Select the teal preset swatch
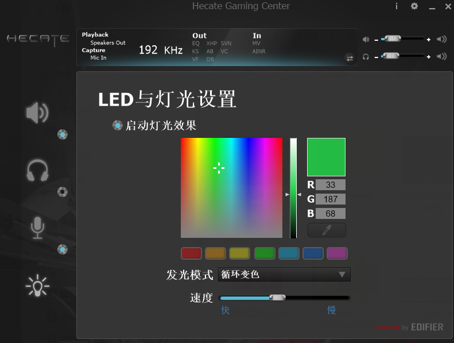Viewport: 454px width, 343px height. tap(289, 253)
